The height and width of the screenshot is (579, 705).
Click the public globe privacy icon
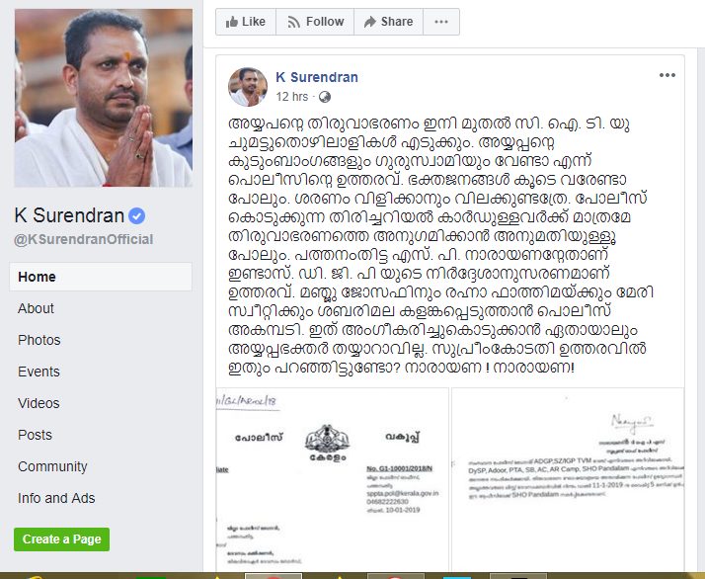click(325, 97)
